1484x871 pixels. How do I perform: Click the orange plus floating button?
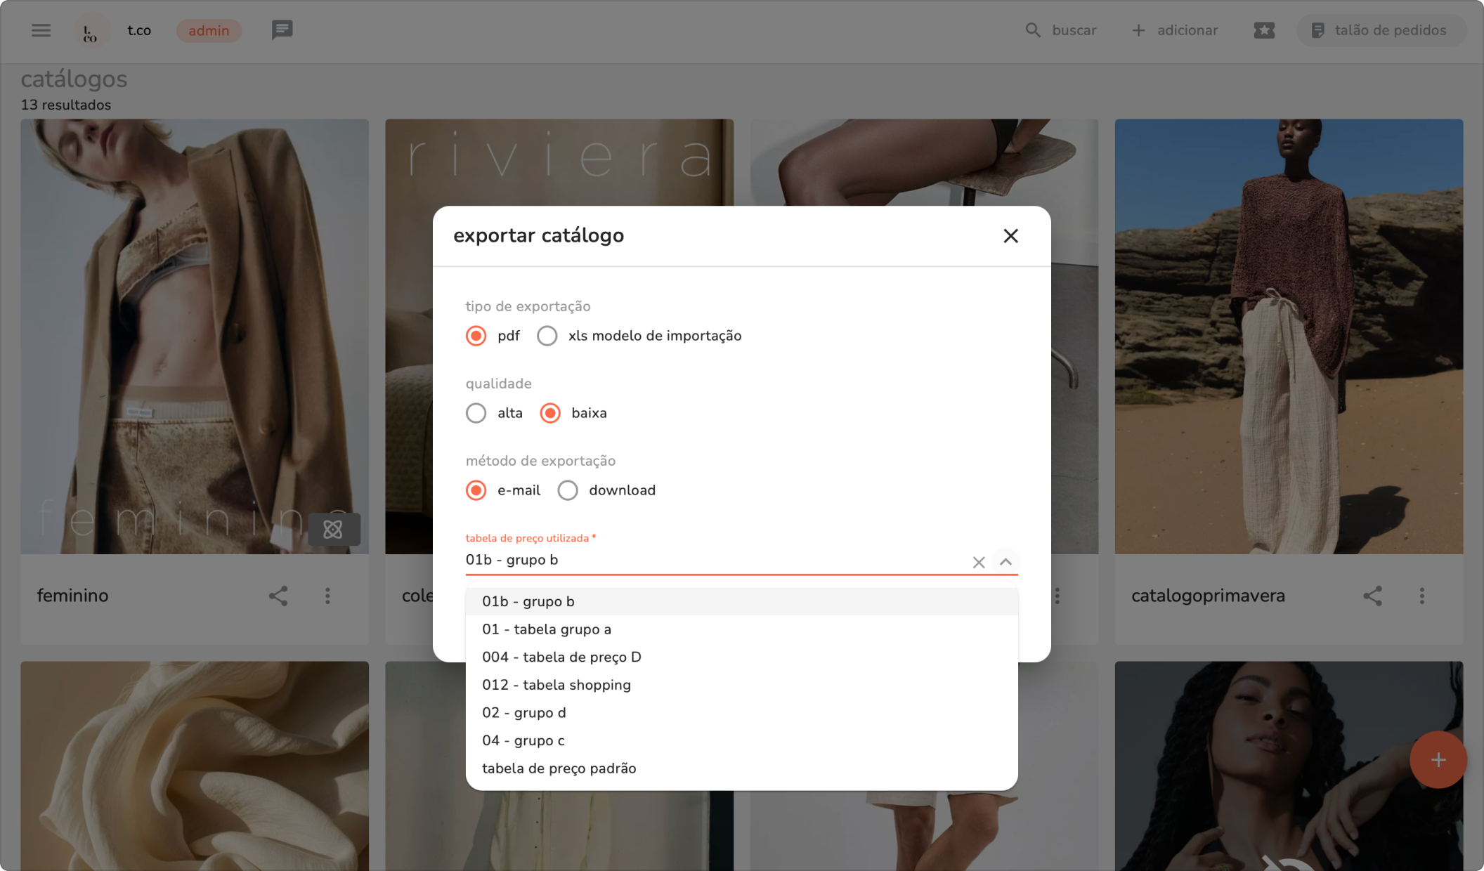(1438, 759)
